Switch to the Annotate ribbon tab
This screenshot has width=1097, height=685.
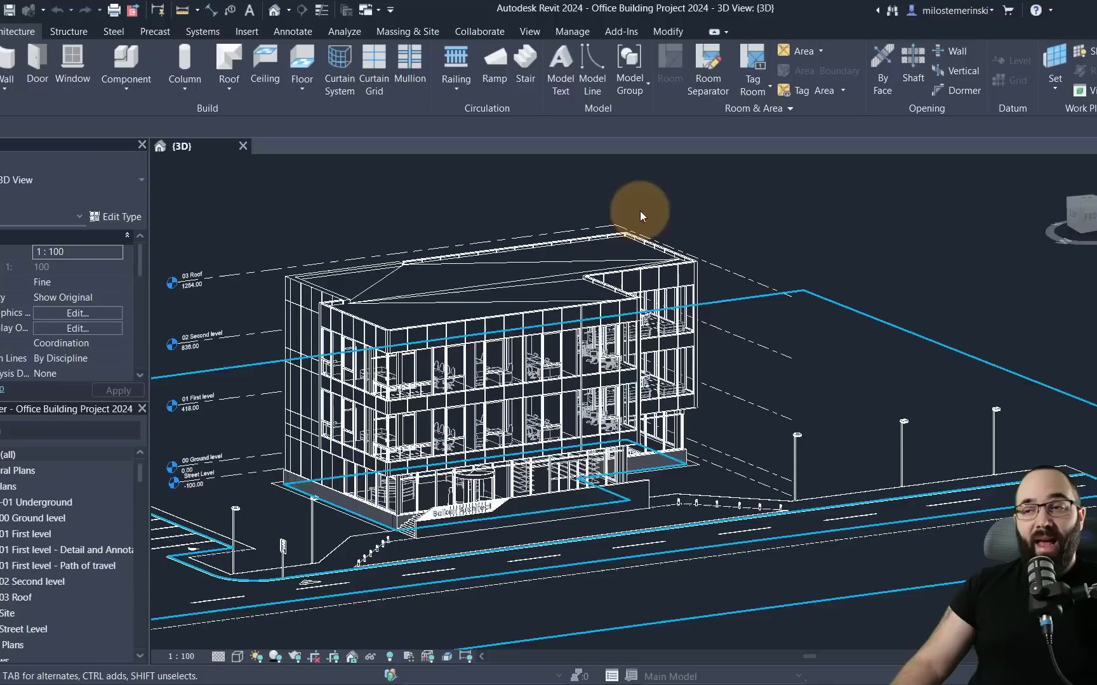(293, 31)
